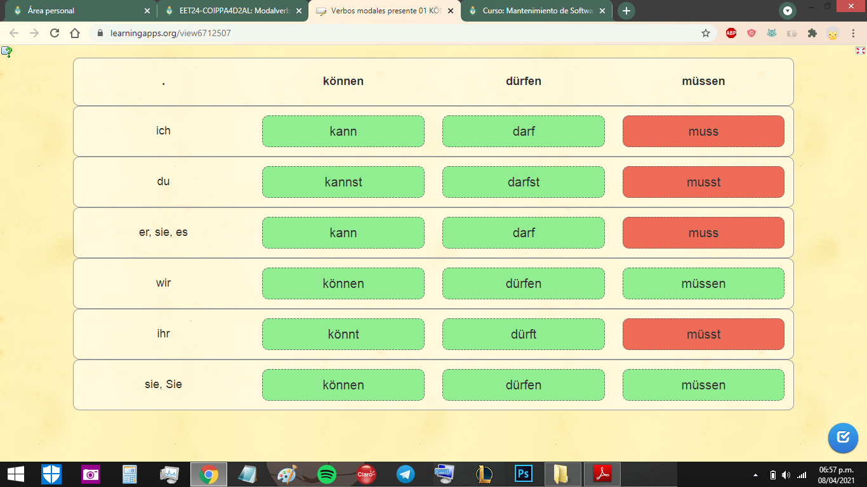This screenshot has width=867, height=487.
Task: Click the green 'kannst' tile
Action: point(343,182)
